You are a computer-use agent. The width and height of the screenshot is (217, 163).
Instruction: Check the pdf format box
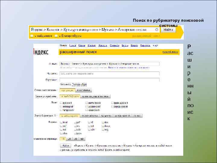pos(75,122)
